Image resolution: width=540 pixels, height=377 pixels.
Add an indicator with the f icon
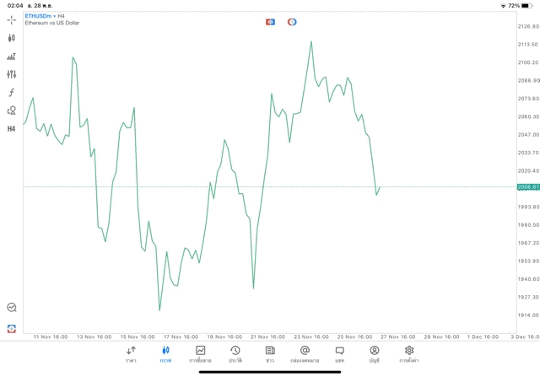(x=11, y=93)
